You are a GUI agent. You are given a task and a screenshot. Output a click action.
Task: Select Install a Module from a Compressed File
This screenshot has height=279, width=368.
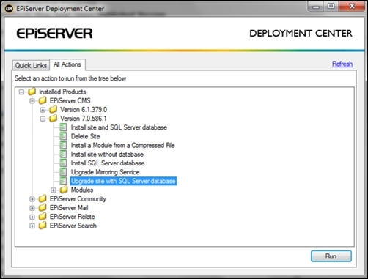(122, 145)
